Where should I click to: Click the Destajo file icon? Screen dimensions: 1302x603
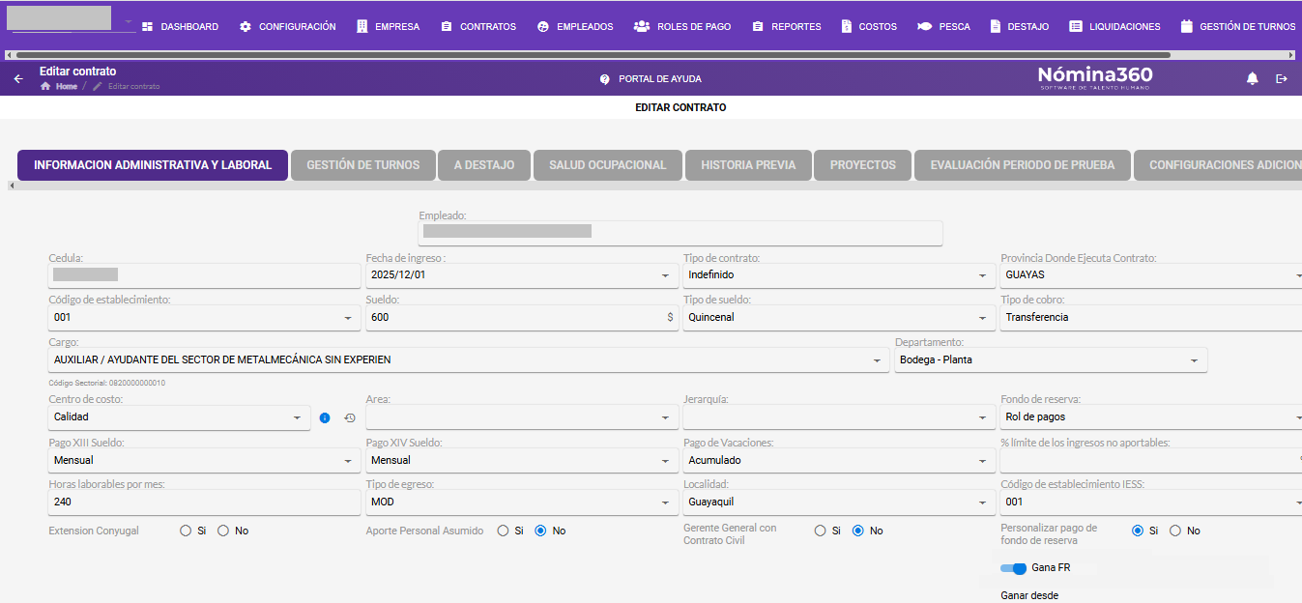pos(996,27)
